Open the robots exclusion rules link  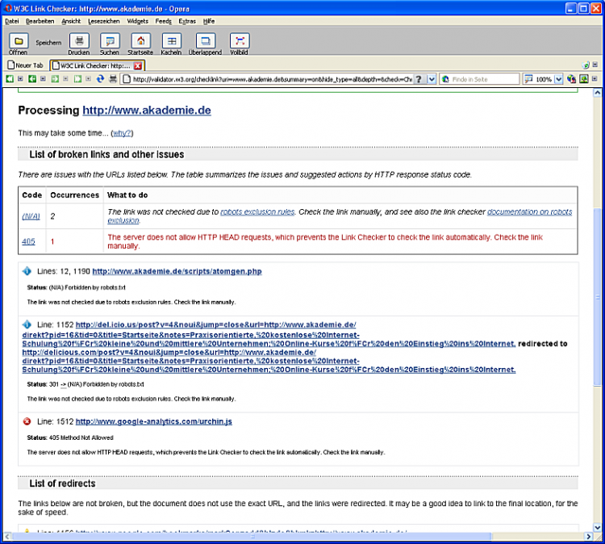tap(257, 211)
